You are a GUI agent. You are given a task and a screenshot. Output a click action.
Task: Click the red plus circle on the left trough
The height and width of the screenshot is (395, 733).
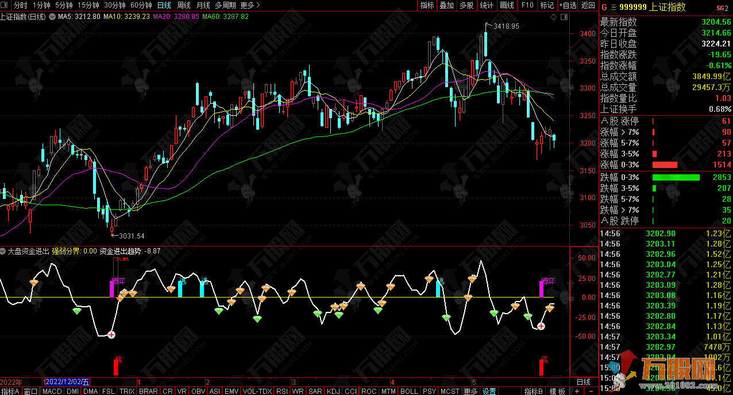click(112, 334)
